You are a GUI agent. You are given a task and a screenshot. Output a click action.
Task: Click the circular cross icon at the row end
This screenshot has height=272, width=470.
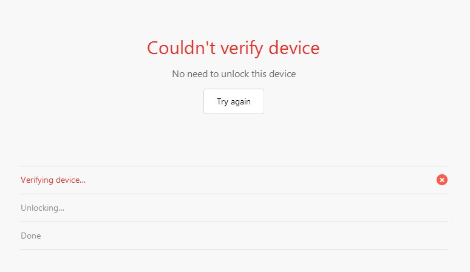point(442,180)
